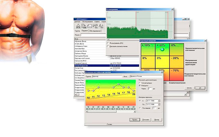Enable the Тип регуляции checkbox
The height and width of the screenshot is (137, 219).
pos(140,83)
